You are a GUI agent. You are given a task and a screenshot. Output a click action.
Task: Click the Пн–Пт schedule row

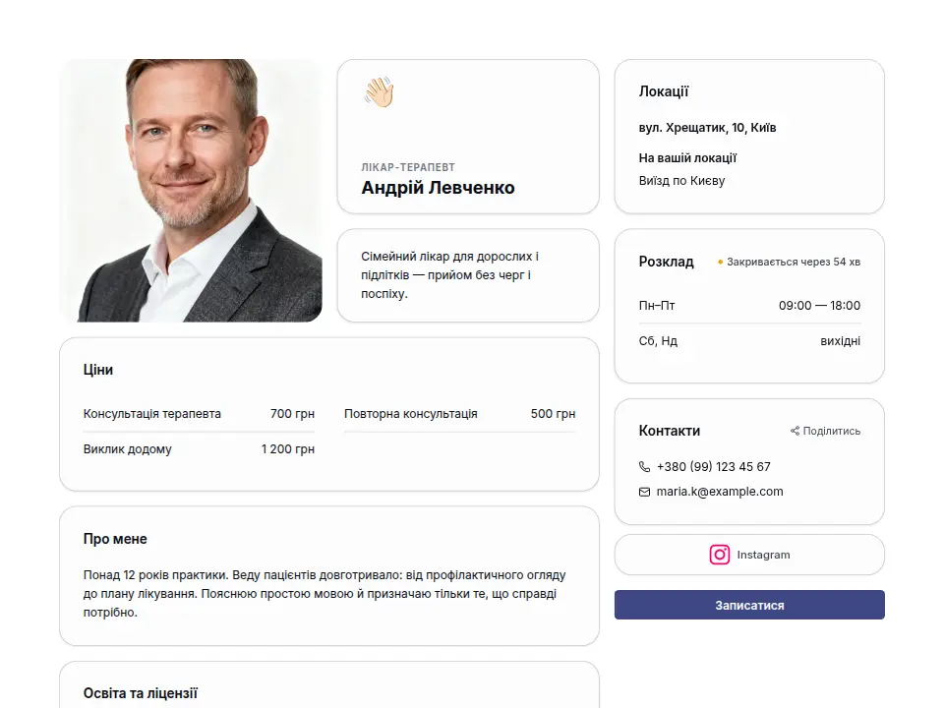pos(749,305)
